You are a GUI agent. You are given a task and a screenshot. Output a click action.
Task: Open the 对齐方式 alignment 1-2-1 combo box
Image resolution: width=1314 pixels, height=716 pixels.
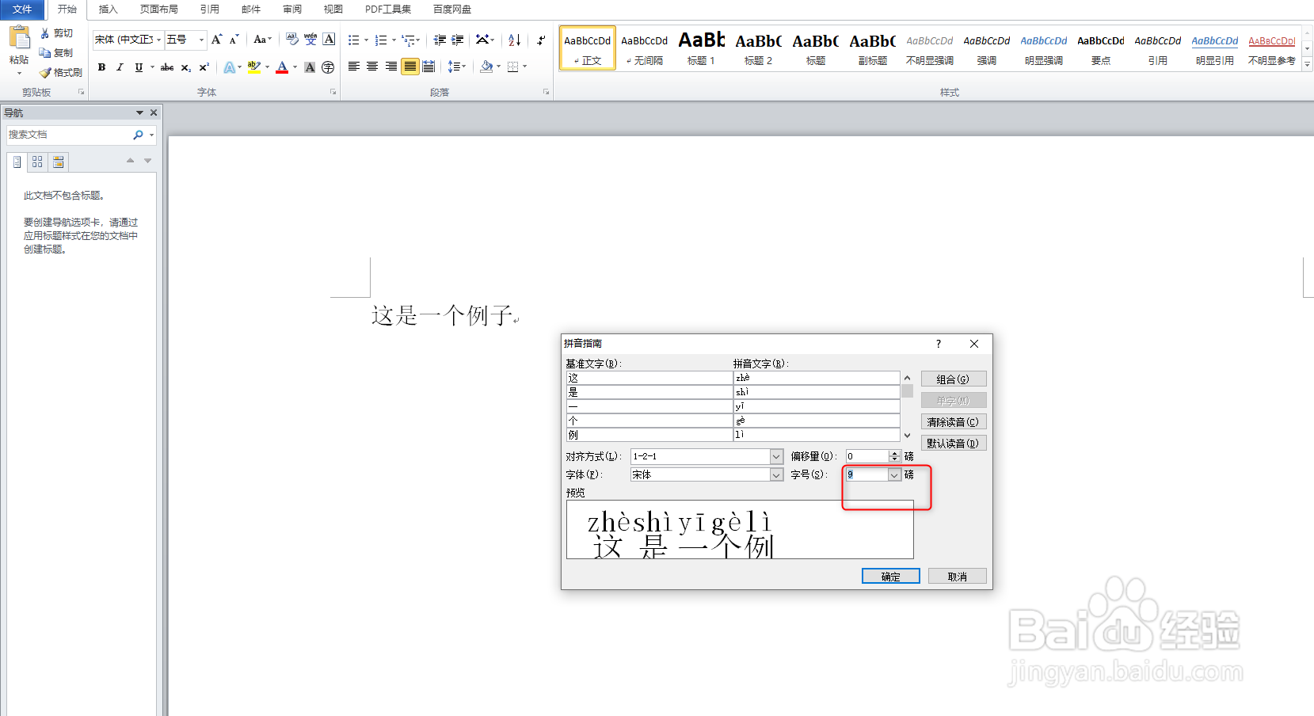[x=707, y=456]
